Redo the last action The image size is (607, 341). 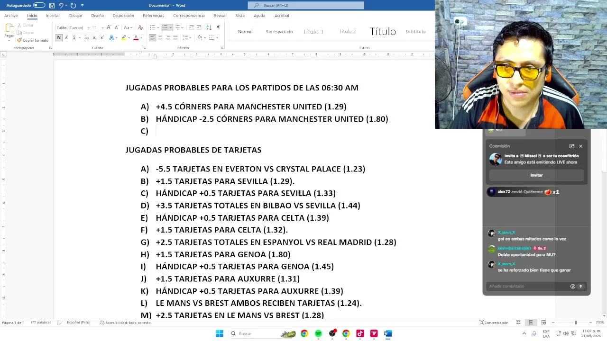pyautogui.click(x=73, y=5)
